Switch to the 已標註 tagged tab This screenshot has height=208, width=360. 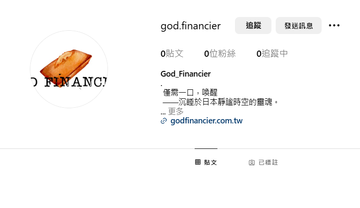(263, 163)
